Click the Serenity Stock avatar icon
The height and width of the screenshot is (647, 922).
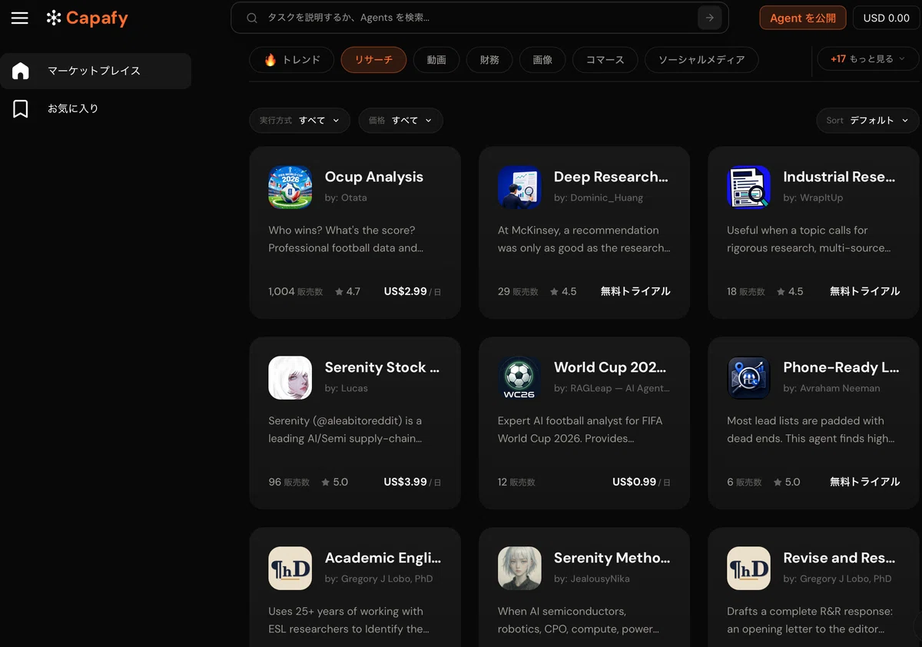point(290,377)
